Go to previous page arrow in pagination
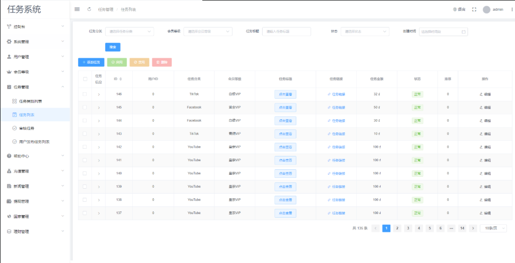The image size is (515, 263). point(376,228)
